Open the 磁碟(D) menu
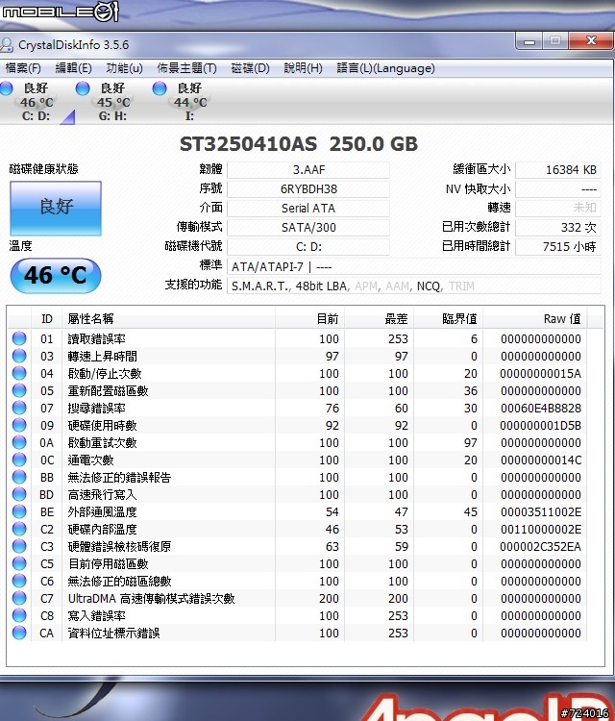 click(250, 68)
